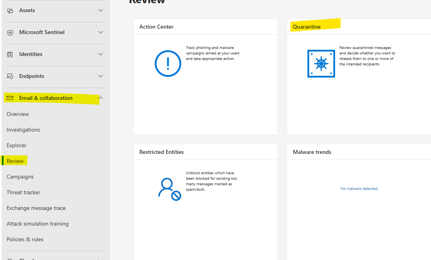Expand the Endpoints section chevron
Viewport: 431px width, 260px height.
[101, 76]
